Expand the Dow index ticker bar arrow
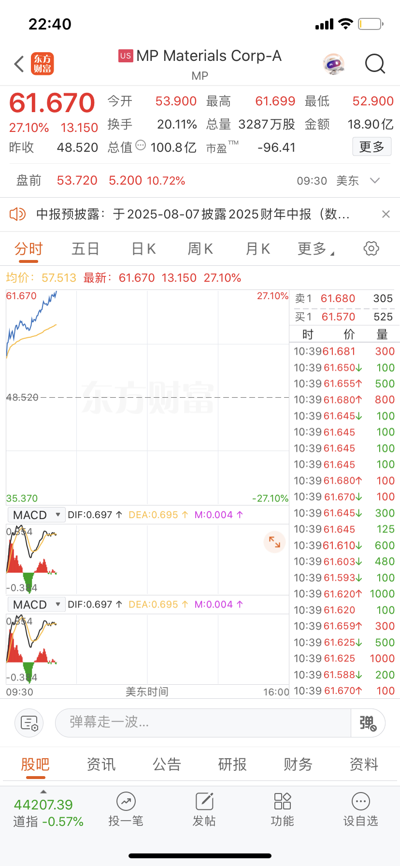 [x=43, y=792]
